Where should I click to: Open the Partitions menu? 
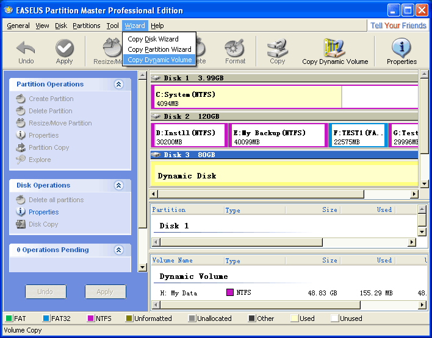(x=87, y=26)
